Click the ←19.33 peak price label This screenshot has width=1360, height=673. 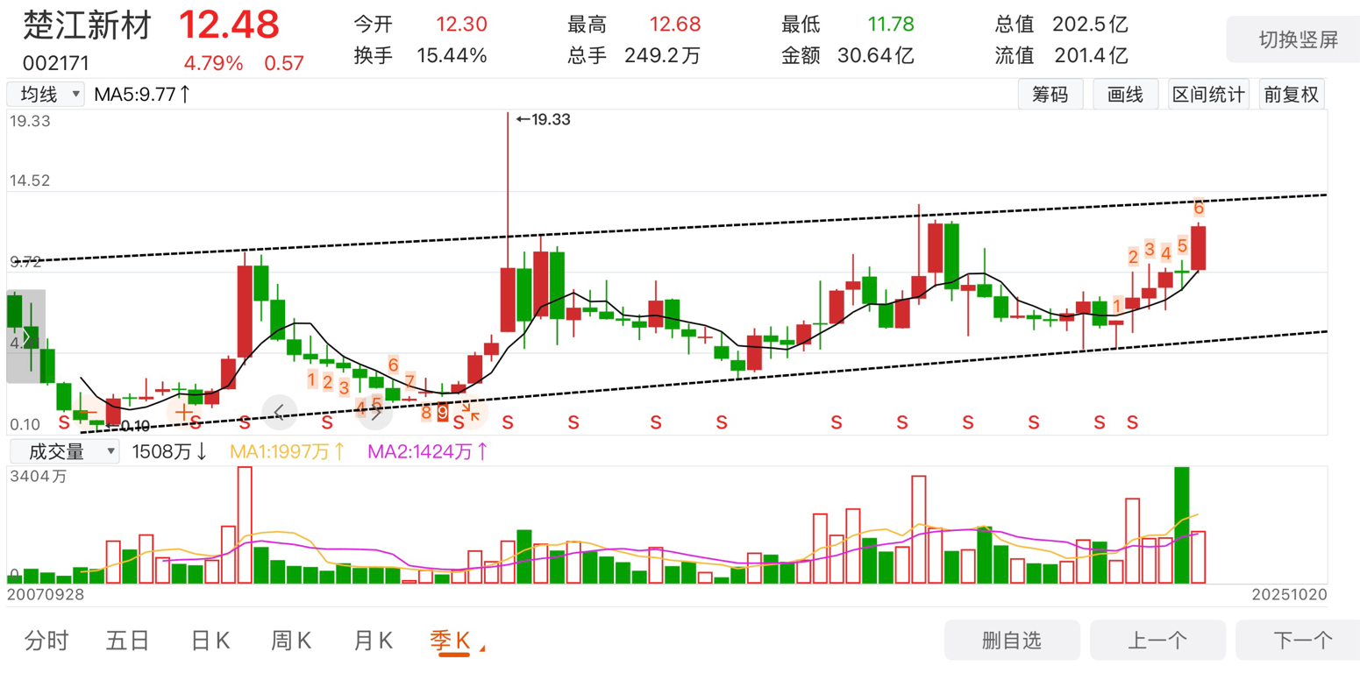coord(543,120)
